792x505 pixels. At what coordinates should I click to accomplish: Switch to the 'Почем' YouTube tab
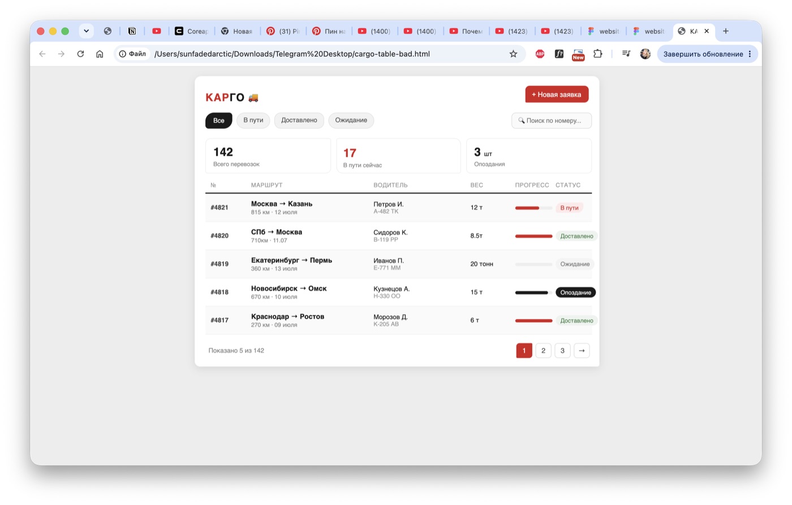466,31
